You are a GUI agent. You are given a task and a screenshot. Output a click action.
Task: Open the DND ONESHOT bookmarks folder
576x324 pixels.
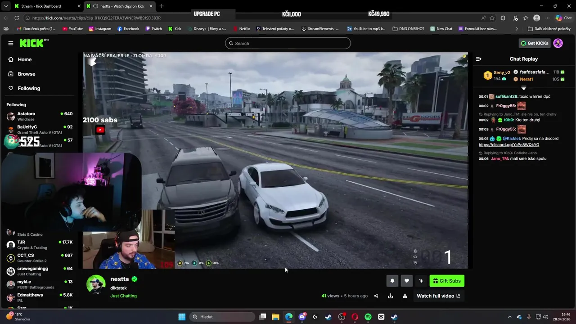tap(408, 29)
